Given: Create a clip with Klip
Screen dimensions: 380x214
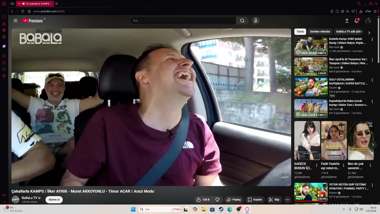Looking at the screenshot, I should 274,200.
